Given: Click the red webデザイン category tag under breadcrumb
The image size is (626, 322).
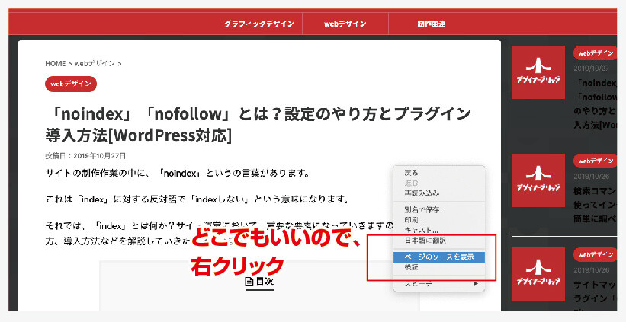Looking at the screenshot, I should [x=71, y=84].
